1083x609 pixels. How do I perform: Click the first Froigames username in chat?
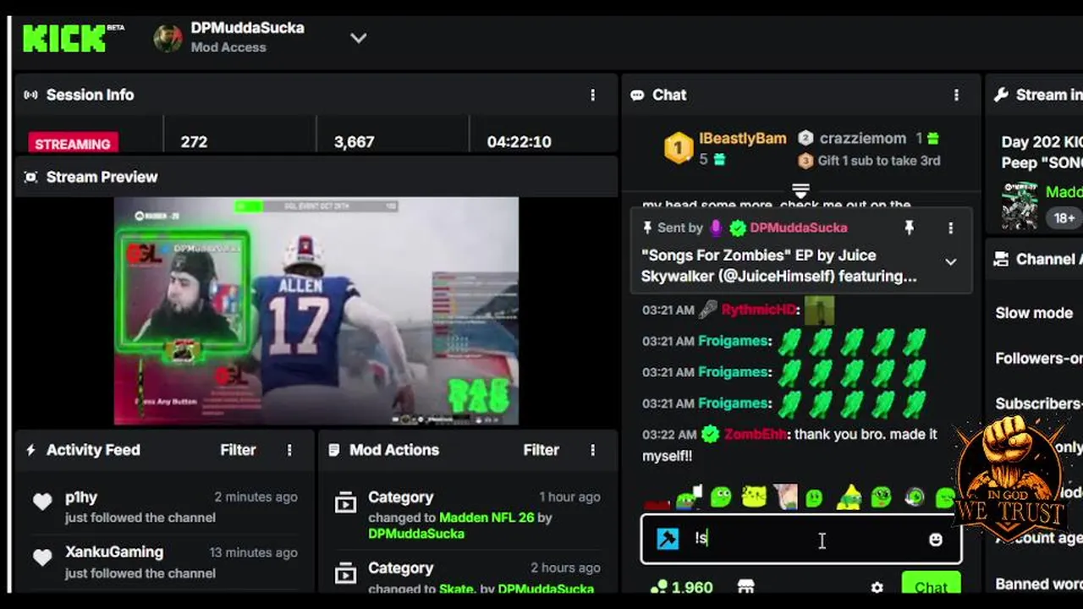tap(734, 341)
